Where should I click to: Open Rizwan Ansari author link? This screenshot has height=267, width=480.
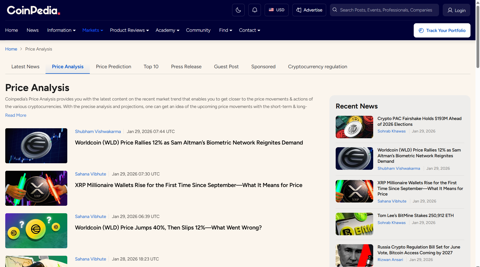[390, 260]
